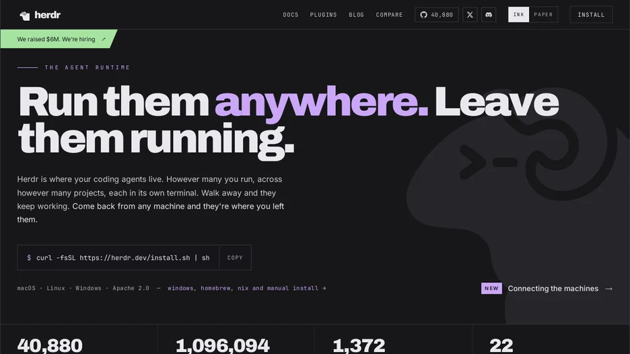Screen dimensions: 630x354
Task: Click the herdr logo in the header
Action: pos(40,15)
